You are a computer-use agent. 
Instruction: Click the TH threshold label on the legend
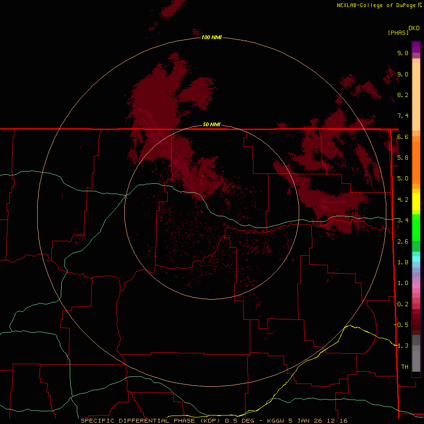[405, 367]
